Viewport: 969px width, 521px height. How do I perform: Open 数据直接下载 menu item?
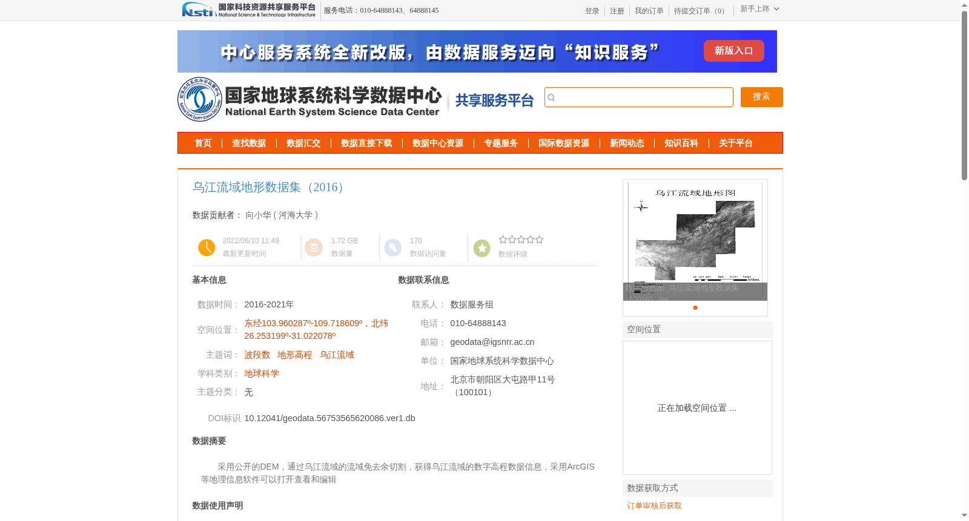pos(366,143)
